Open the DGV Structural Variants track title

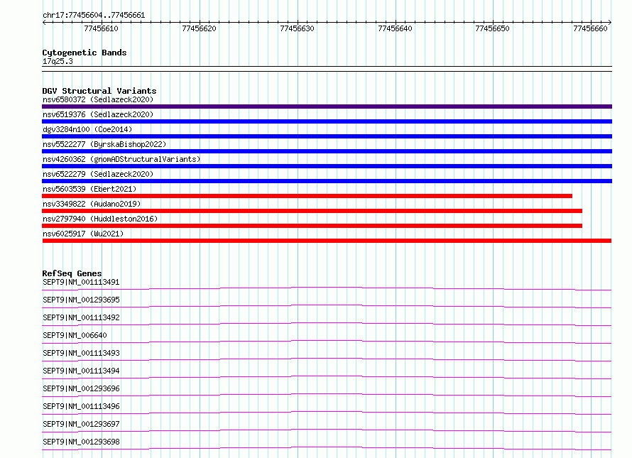99,91
